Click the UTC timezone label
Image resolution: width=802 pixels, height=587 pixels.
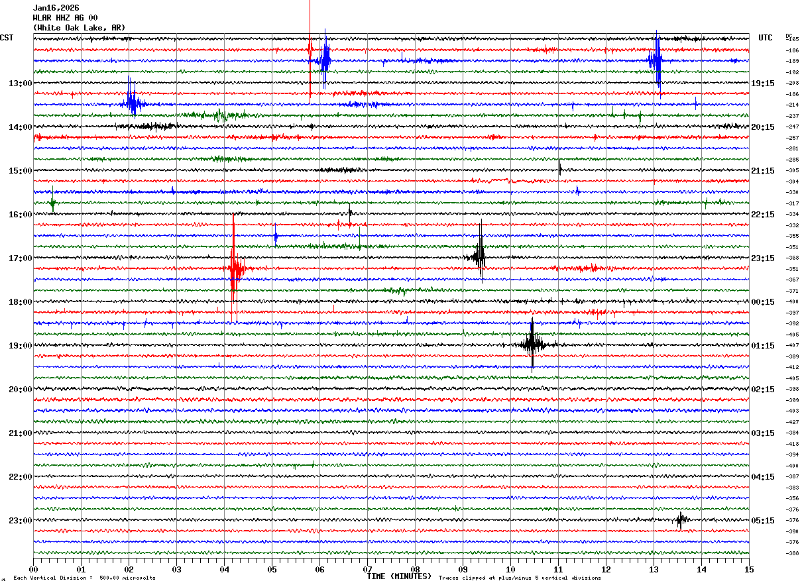[x=765, y=38]
